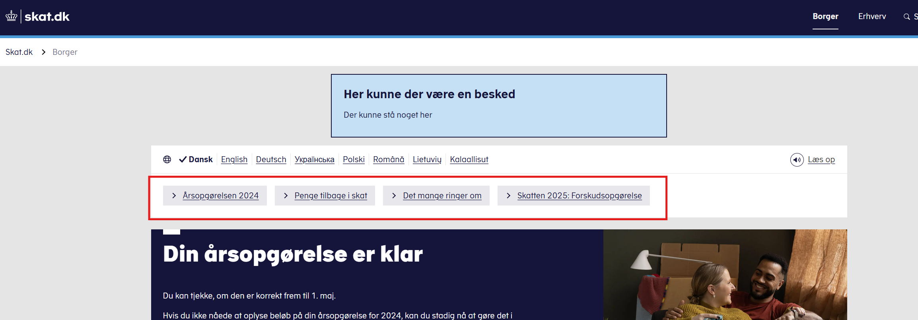Click the skat.dk logo text
The image size is (918, 320).
coord(47,17)
